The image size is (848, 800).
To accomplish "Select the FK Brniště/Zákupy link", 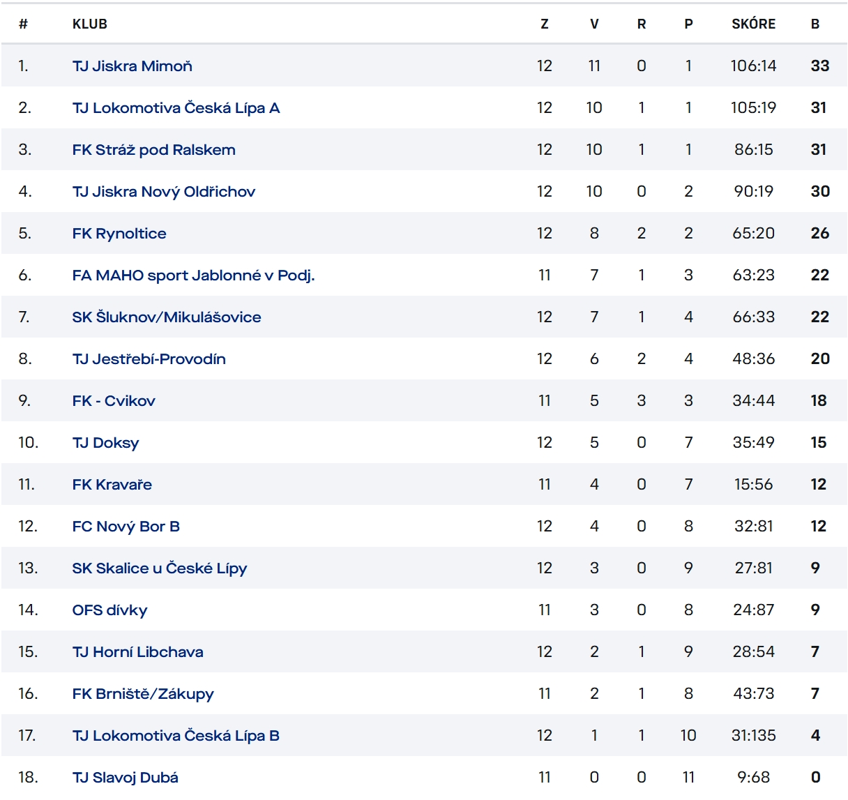I will 143,694.
